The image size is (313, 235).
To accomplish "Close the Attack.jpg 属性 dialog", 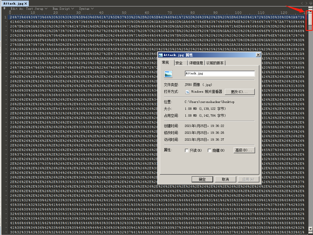I will tap(258, 55).
